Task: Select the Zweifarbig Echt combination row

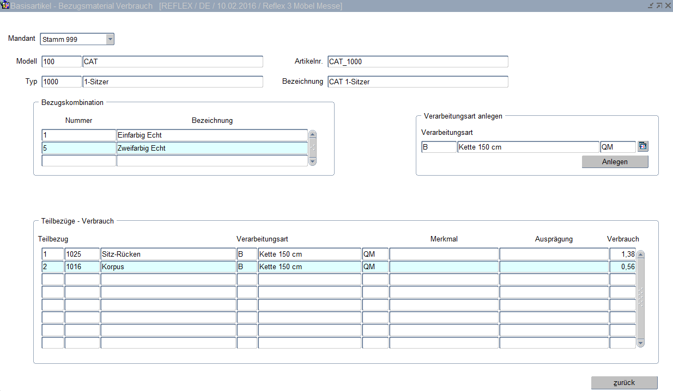Action: 211,148
